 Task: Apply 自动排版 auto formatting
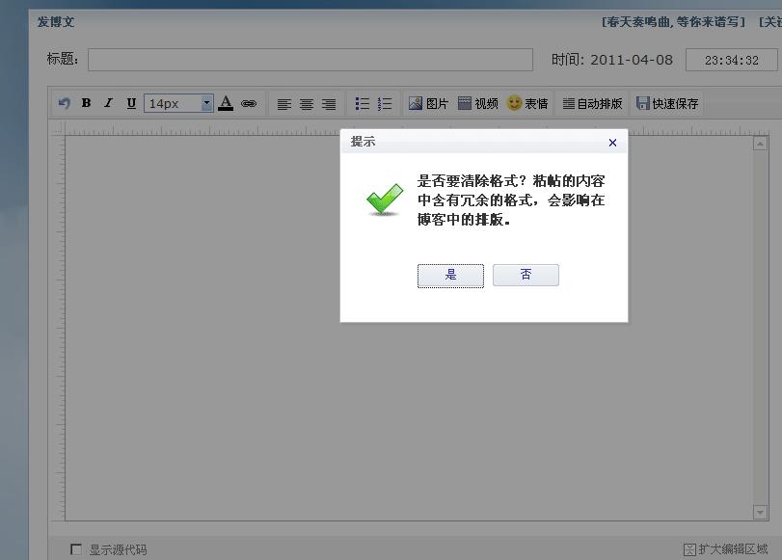592,103
